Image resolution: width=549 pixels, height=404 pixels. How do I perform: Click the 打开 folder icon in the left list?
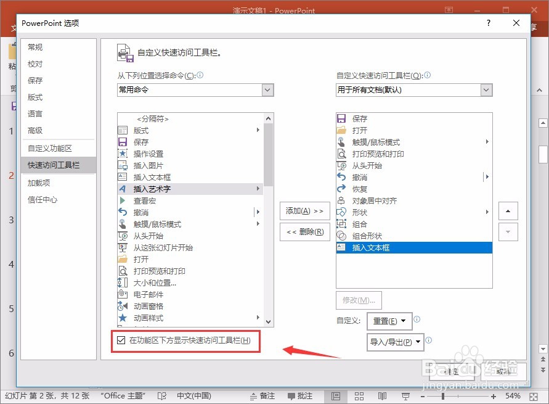pos(123,259)
